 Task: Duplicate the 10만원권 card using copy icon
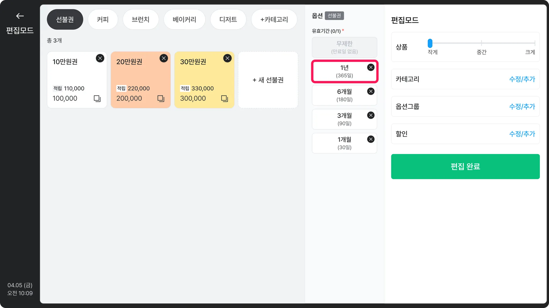click(x=97, y=98)
